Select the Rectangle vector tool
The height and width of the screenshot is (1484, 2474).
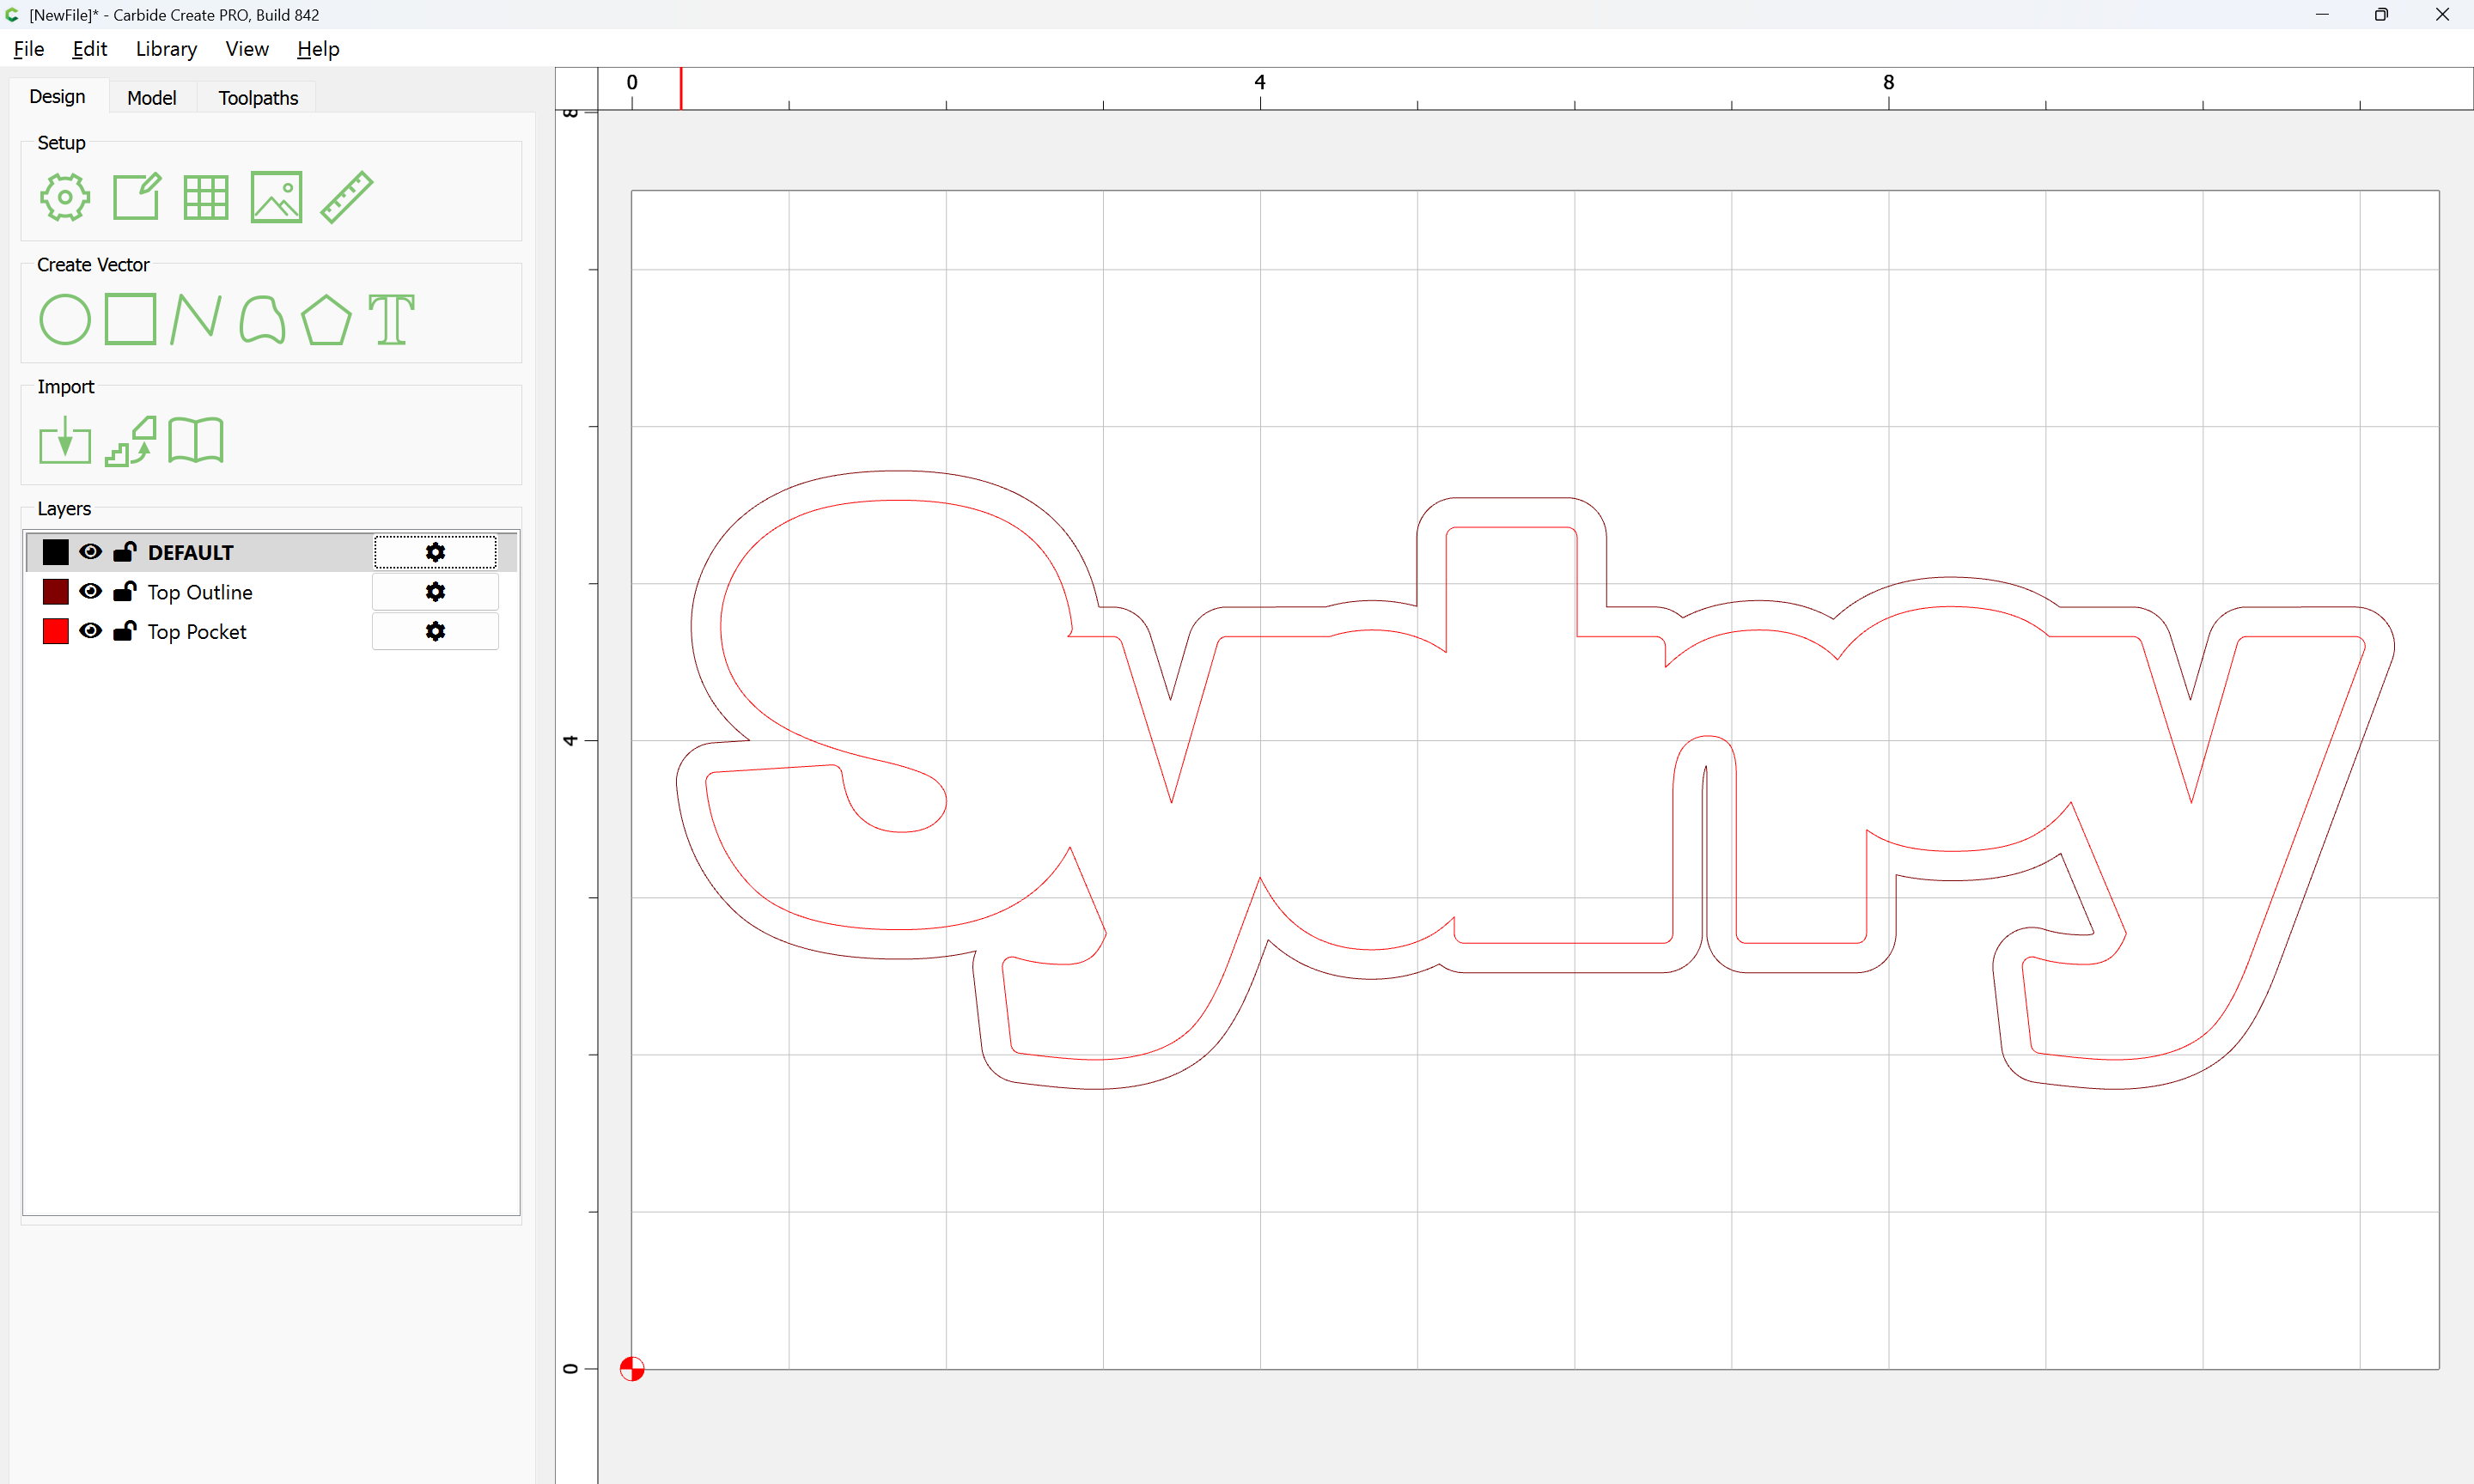[131, 320]
